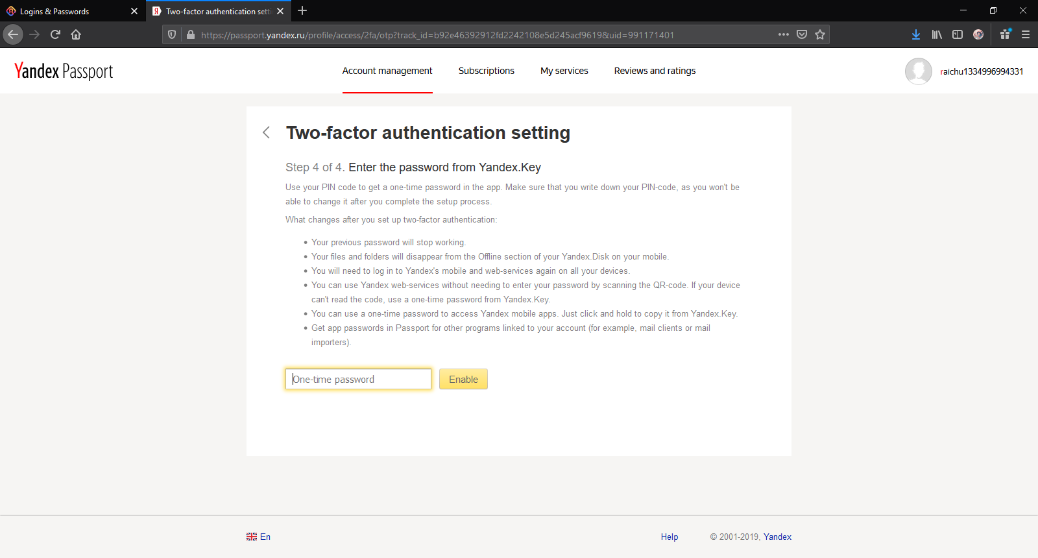Open page actions three-dot menu
1038x558 pixels.
[784, 34]
